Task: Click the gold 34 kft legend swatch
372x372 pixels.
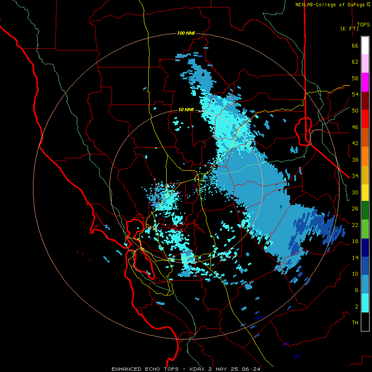Action: coord(365,175)
